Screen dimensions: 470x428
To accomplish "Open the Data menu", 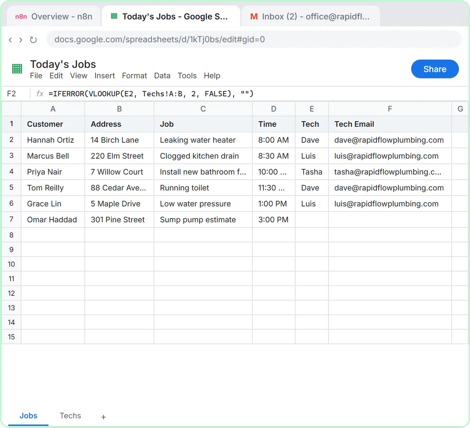I will pos(162,76).
